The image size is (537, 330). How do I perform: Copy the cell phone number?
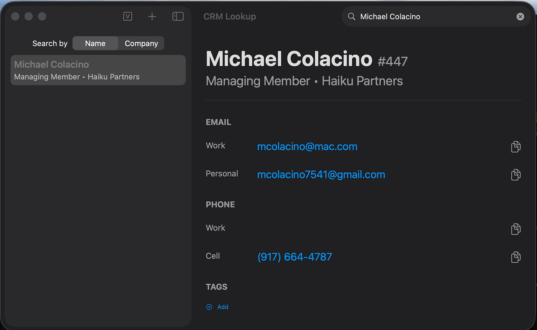(516, 257)
